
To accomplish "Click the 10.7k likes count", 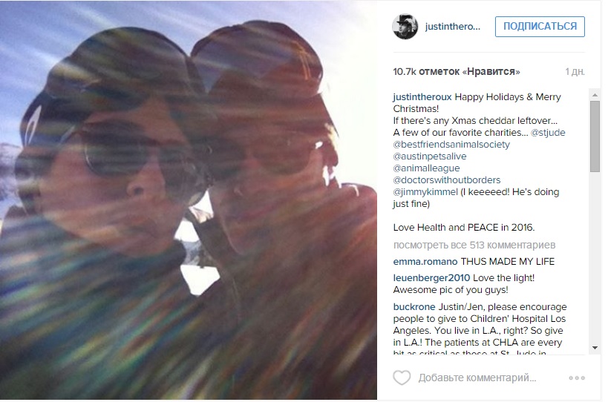I will pos(457,72).
